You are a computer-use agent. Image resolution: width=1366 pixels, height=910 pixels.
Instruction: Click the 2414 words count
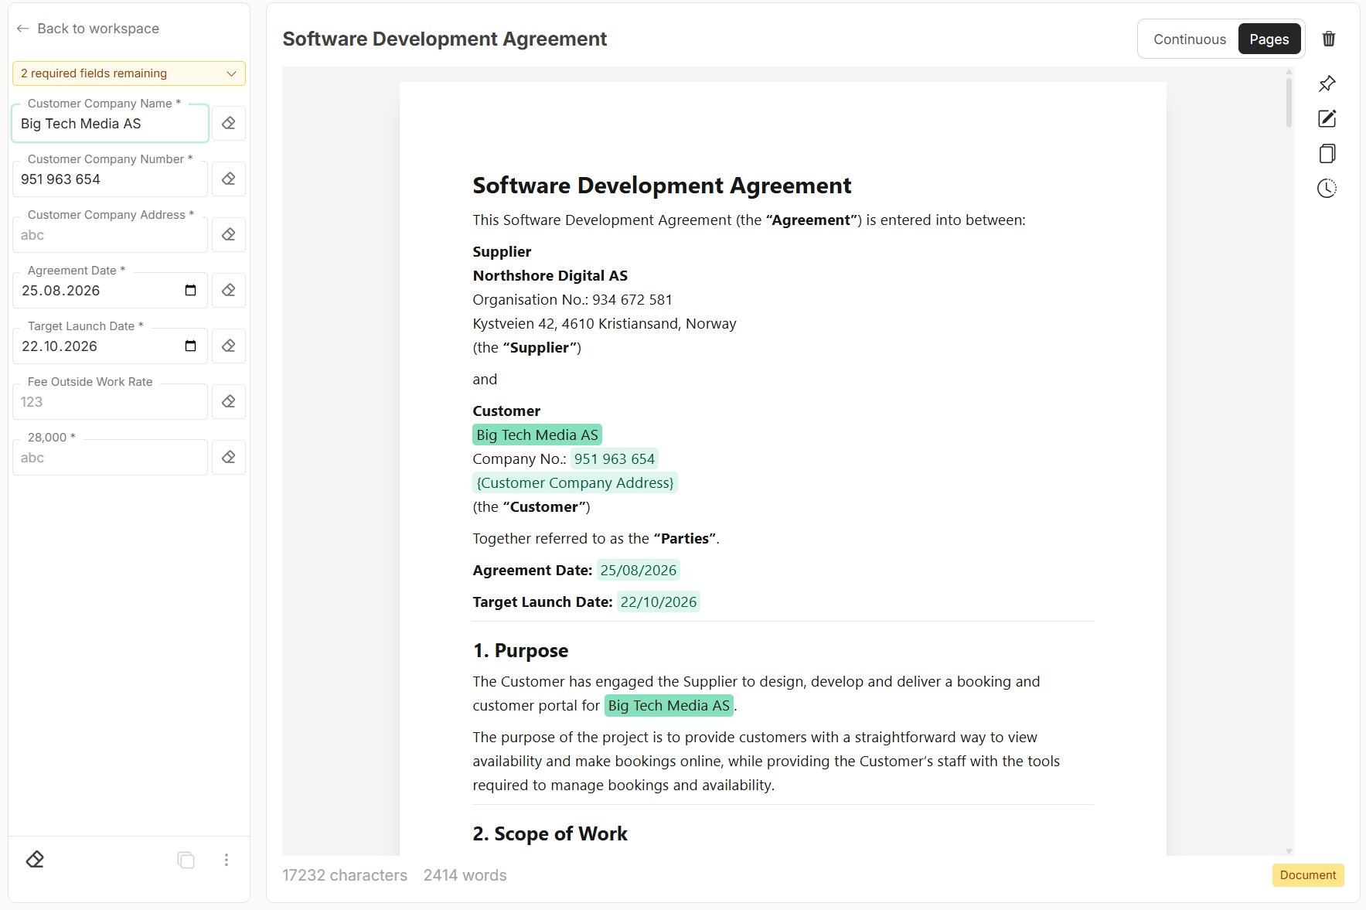click(465, 875)
